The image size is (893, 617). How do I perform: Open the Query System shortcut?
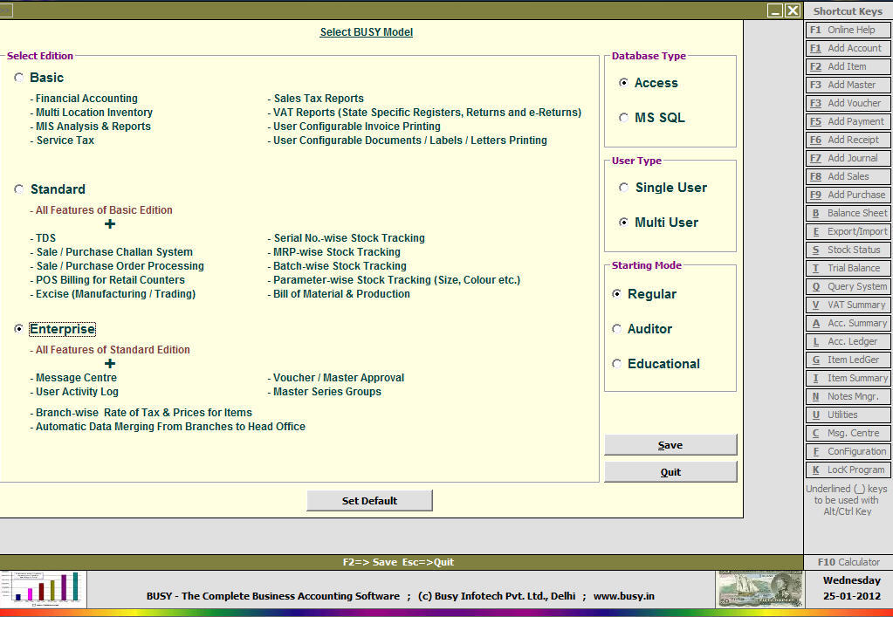tap(848, 286)
